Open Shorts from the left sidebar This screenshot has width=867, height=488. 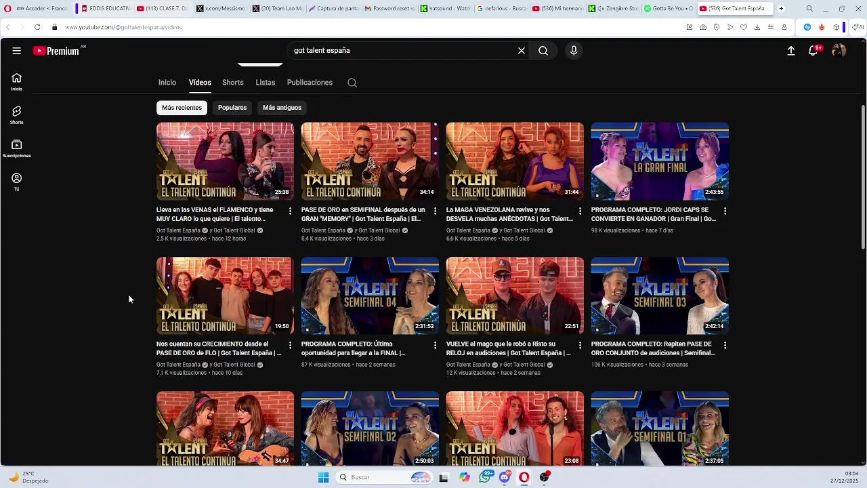16,115
